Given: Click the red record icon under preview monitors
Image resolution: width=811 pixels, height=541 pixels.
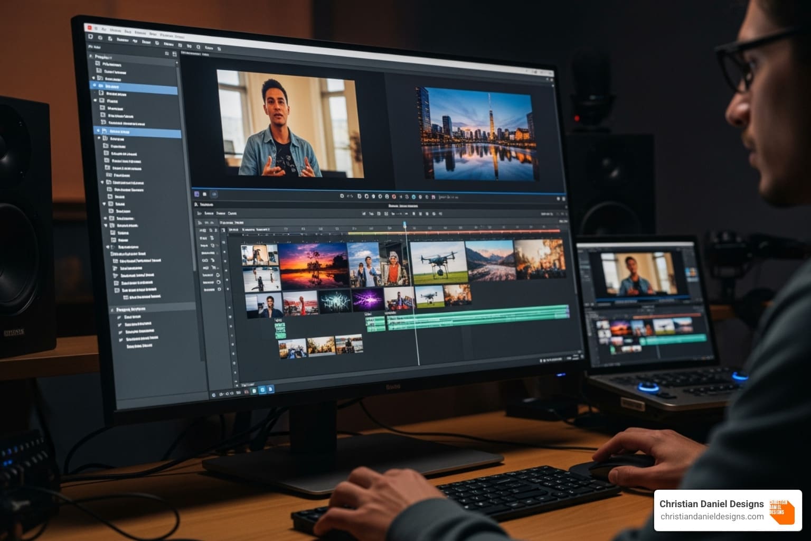Looking at the screenshot, I should pos(393,197).
